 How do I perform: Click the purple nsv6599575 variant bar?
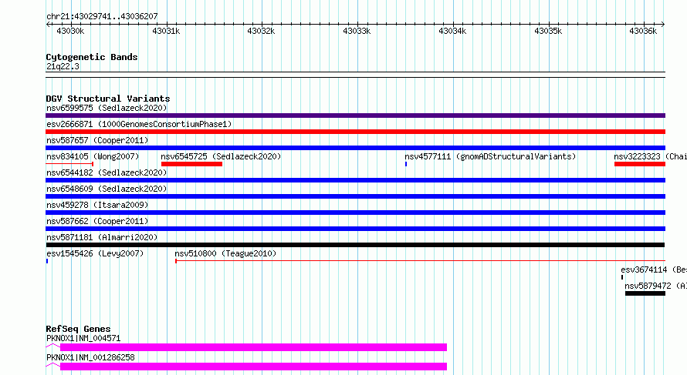(355, 116)
